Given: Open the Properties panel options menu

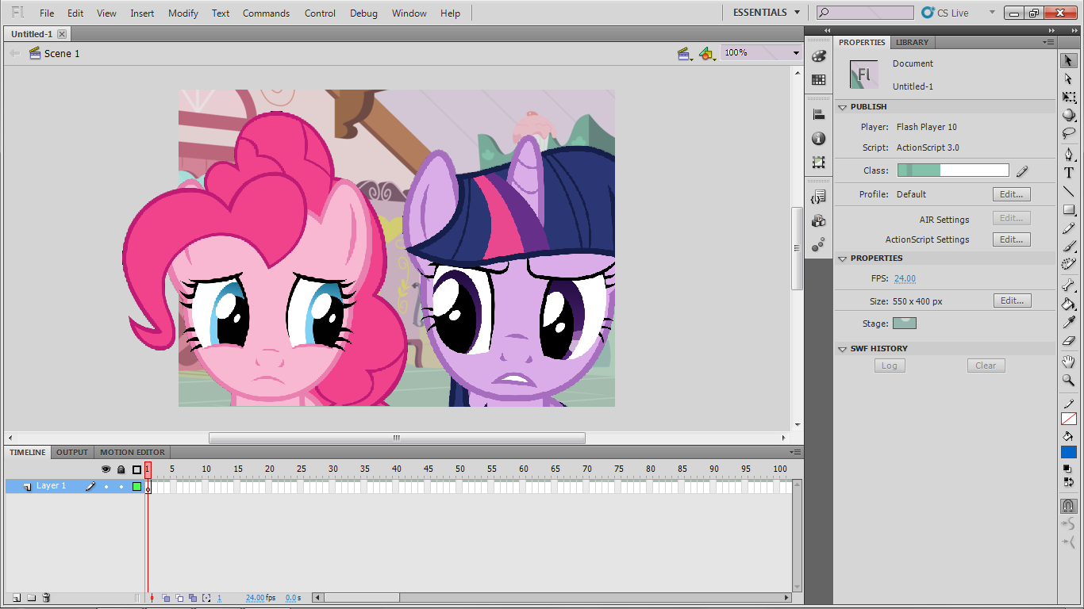Looking at the screenshot, I should 1049,42.
